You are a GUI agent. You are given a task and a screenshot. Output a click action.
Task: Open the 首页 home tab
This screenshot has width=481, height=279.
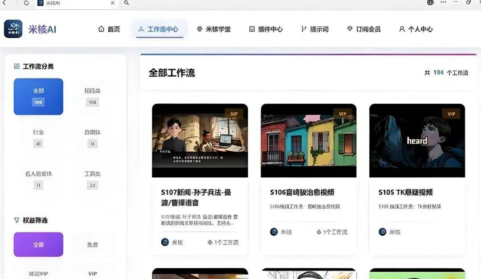[109, 29]
